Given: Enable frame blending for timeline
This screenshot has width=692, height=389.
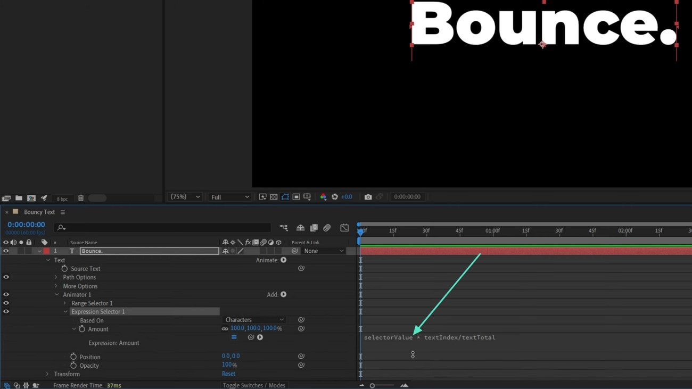Looking at the screenshot, I should [314, 228].
